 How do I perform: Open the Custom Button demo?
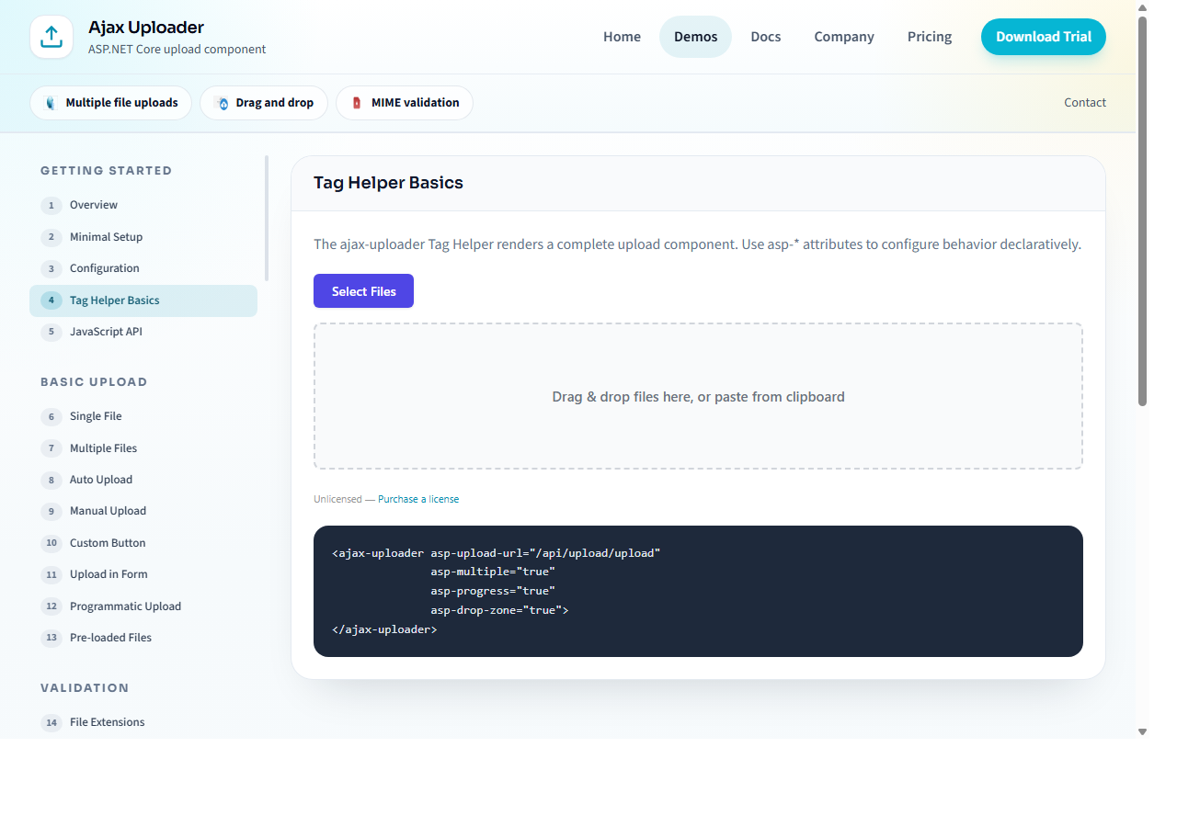coord(143,543)
